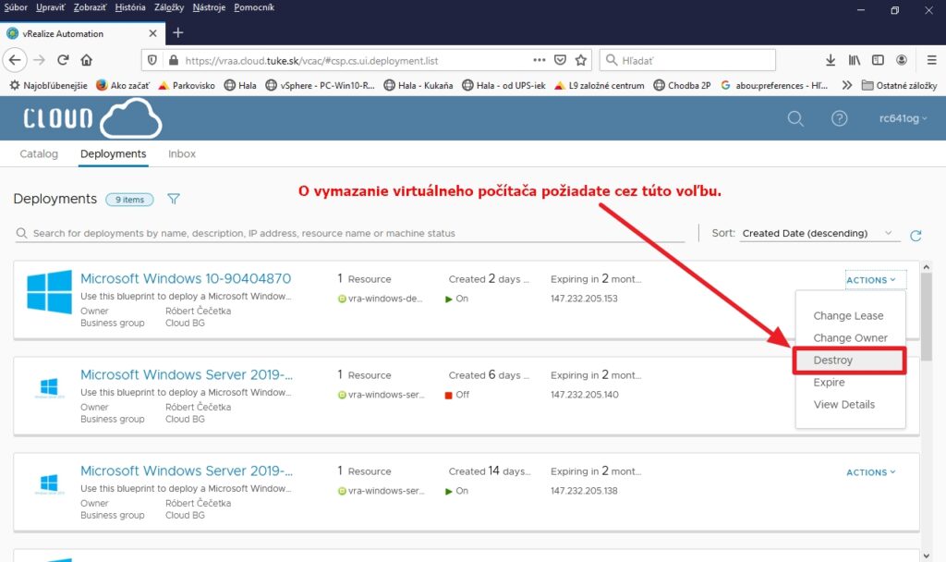
Task: Open the História menu
Action: 130,7
